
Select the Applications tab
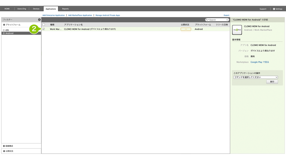[51, 9]
